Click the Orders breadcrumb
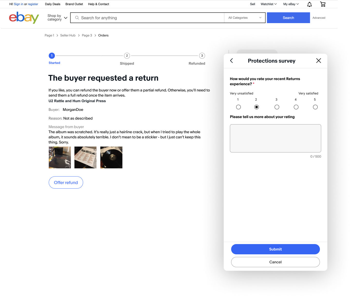The height and width of the screenshot is (299, 353). pos(103,35)
